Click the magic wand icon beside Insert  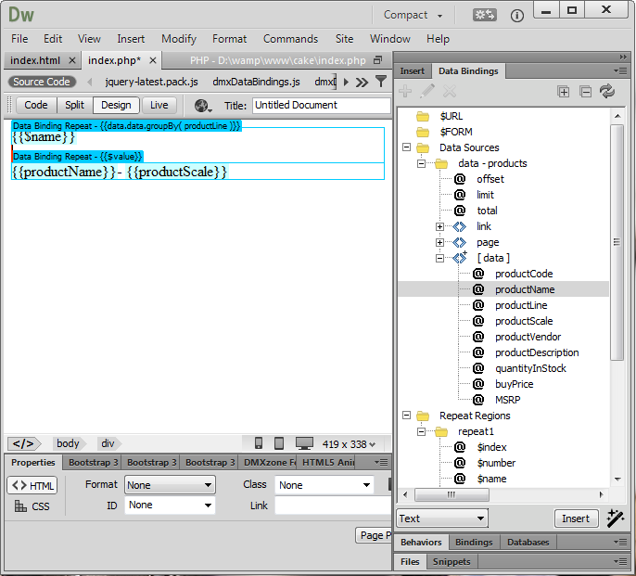coord(615,518)
